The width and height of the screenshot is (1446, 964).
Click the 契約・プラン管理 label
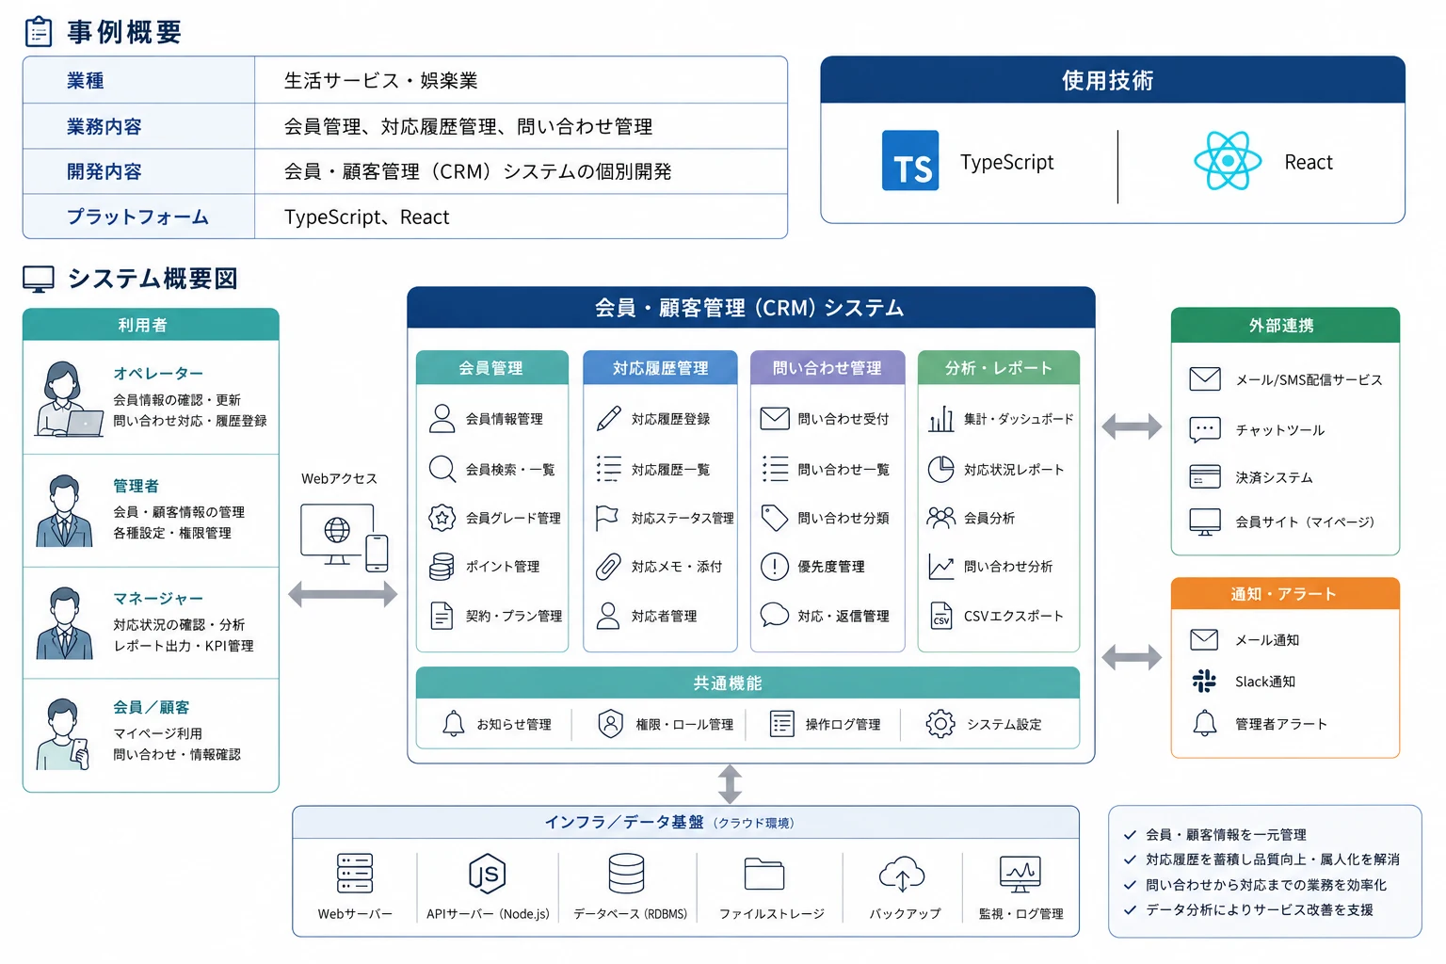tap(514, 616)
